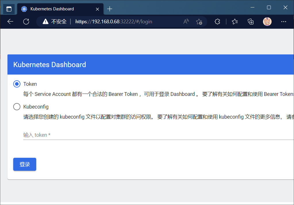
Task: Select the Token radio button
Action: click(x=17, y=84)
